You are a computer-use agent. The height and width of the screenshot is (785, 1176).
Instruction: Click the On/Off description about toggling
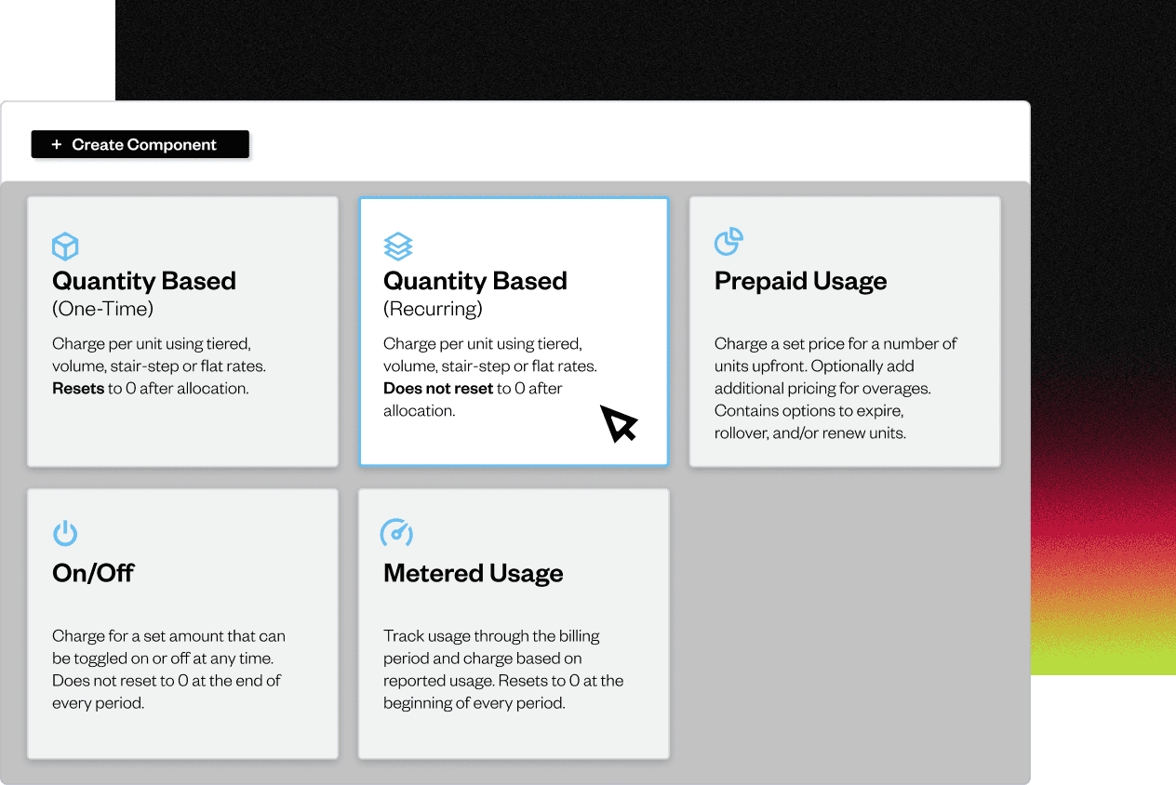(x=168, y=670)
